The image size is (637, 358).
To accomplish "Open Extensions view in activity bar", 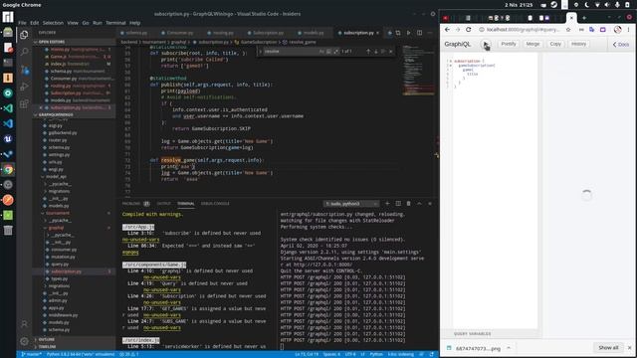I will click(x=24, y=103).
